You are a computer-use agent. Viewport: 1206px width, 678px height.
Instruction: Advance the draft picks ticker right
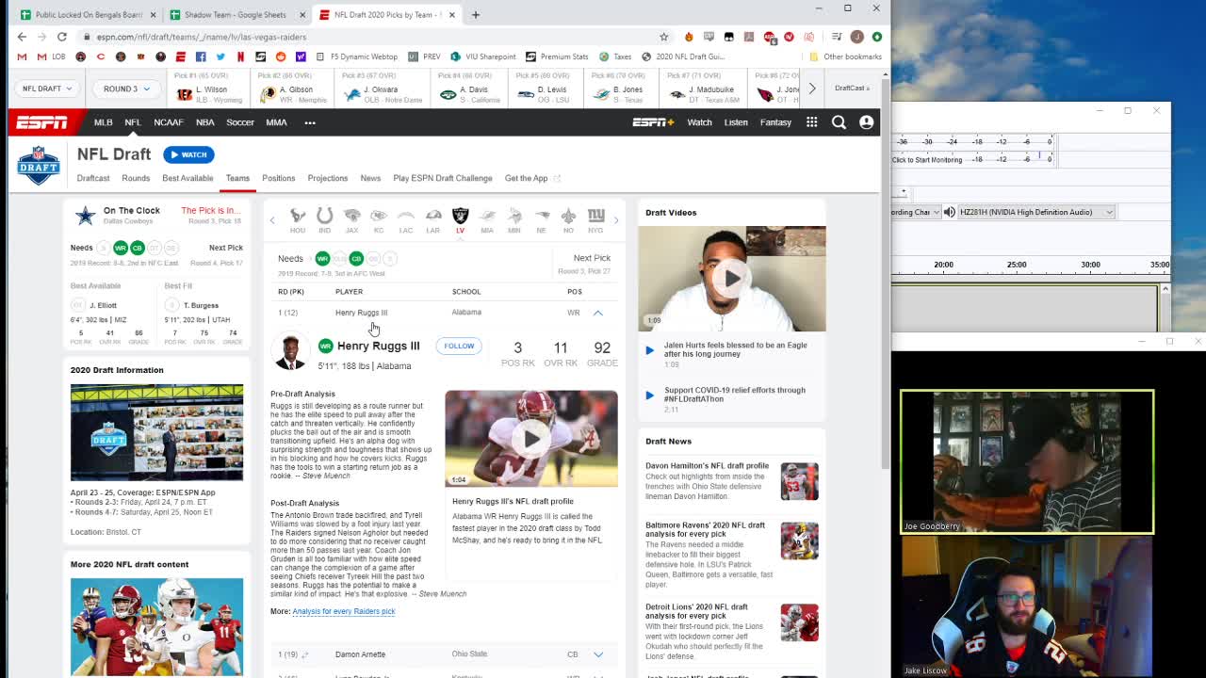click(811, 89)
